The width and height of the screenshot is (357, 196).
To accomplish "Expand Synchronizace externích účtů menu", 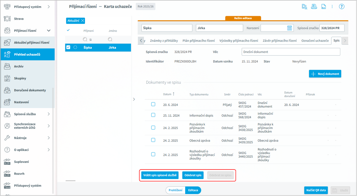I will coord(49,126).
